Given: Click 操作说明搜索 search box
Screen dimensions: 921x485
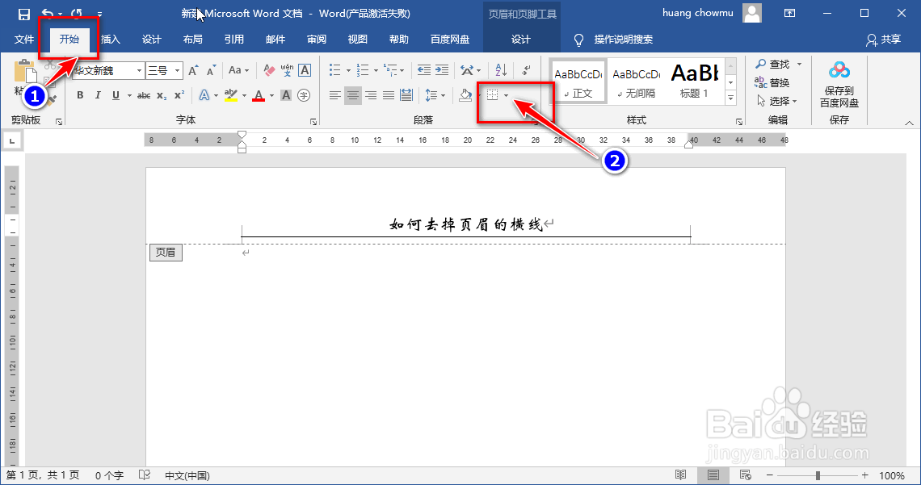Looking at the screenshot, I should pos(613,40).
